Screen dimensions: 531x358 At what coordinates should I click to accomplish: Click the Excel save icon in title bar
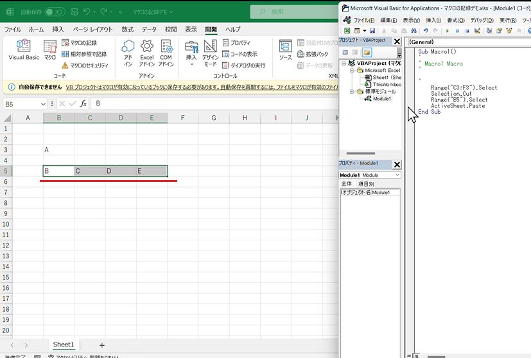(x=74, y=12)
